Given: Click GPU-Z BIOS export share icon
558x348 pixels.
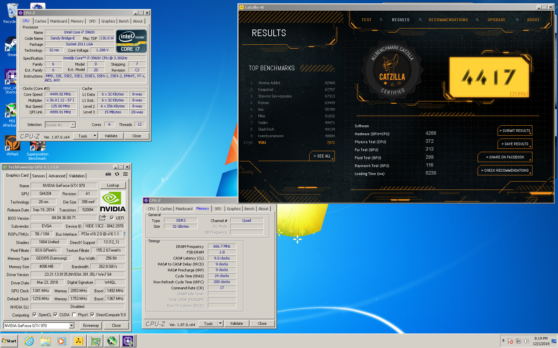Looking at the screenshot, I should 102,217.
